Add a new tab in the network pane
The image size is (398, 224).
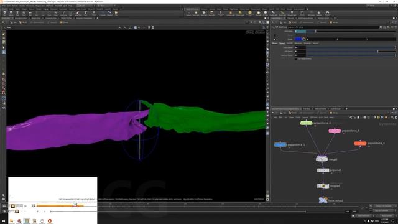pos(346,109)
